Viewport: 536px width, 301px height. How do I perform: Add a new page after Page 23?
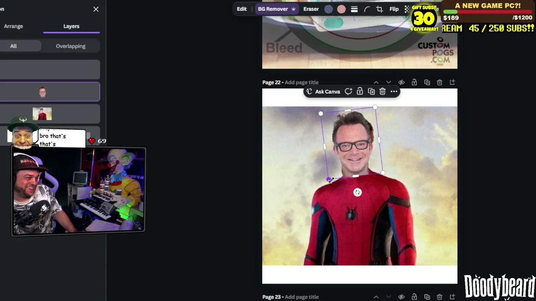click(452, 297)
